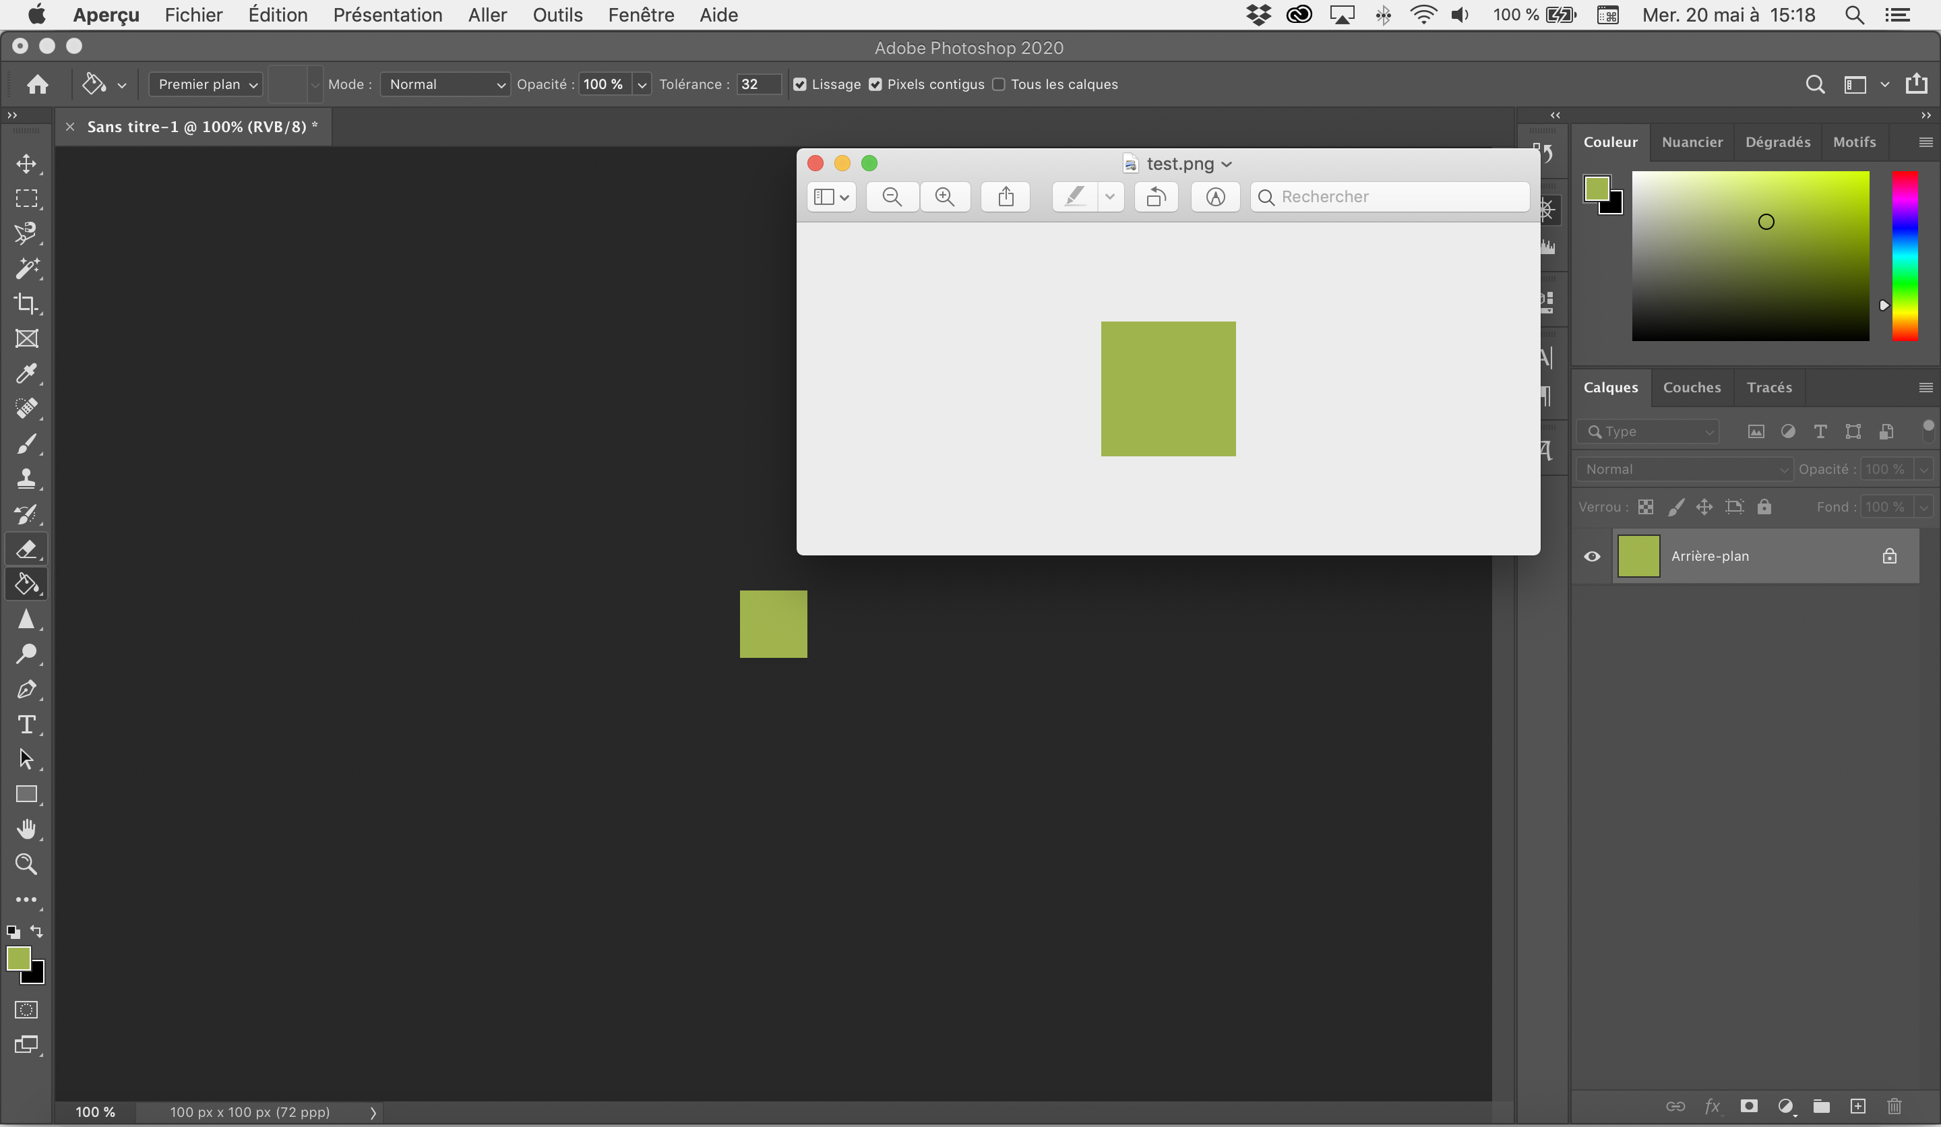Select the Zoom tool
This screenshot has height=1127, width=1941.
click(x=28, y=865)
